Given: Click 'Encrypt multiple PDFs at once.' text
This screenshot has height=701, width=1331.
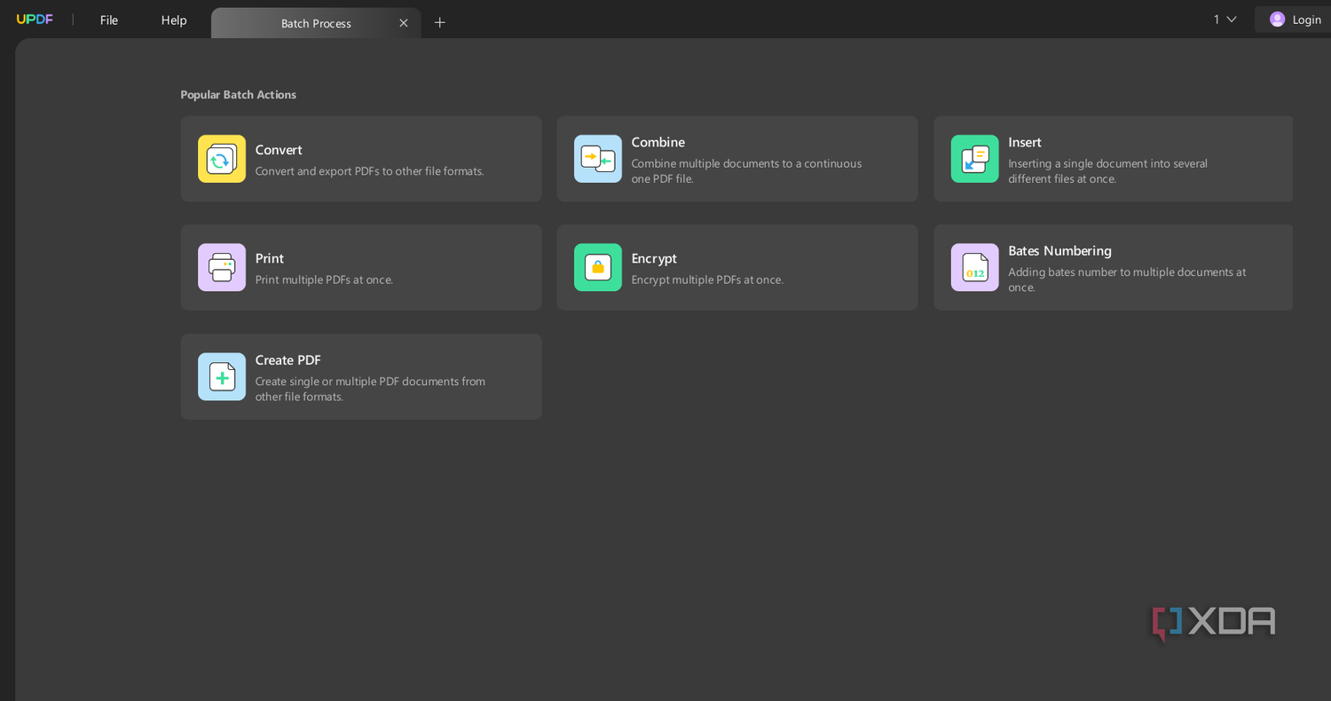Looking at the screenshot, I should [x=707, y=280].
